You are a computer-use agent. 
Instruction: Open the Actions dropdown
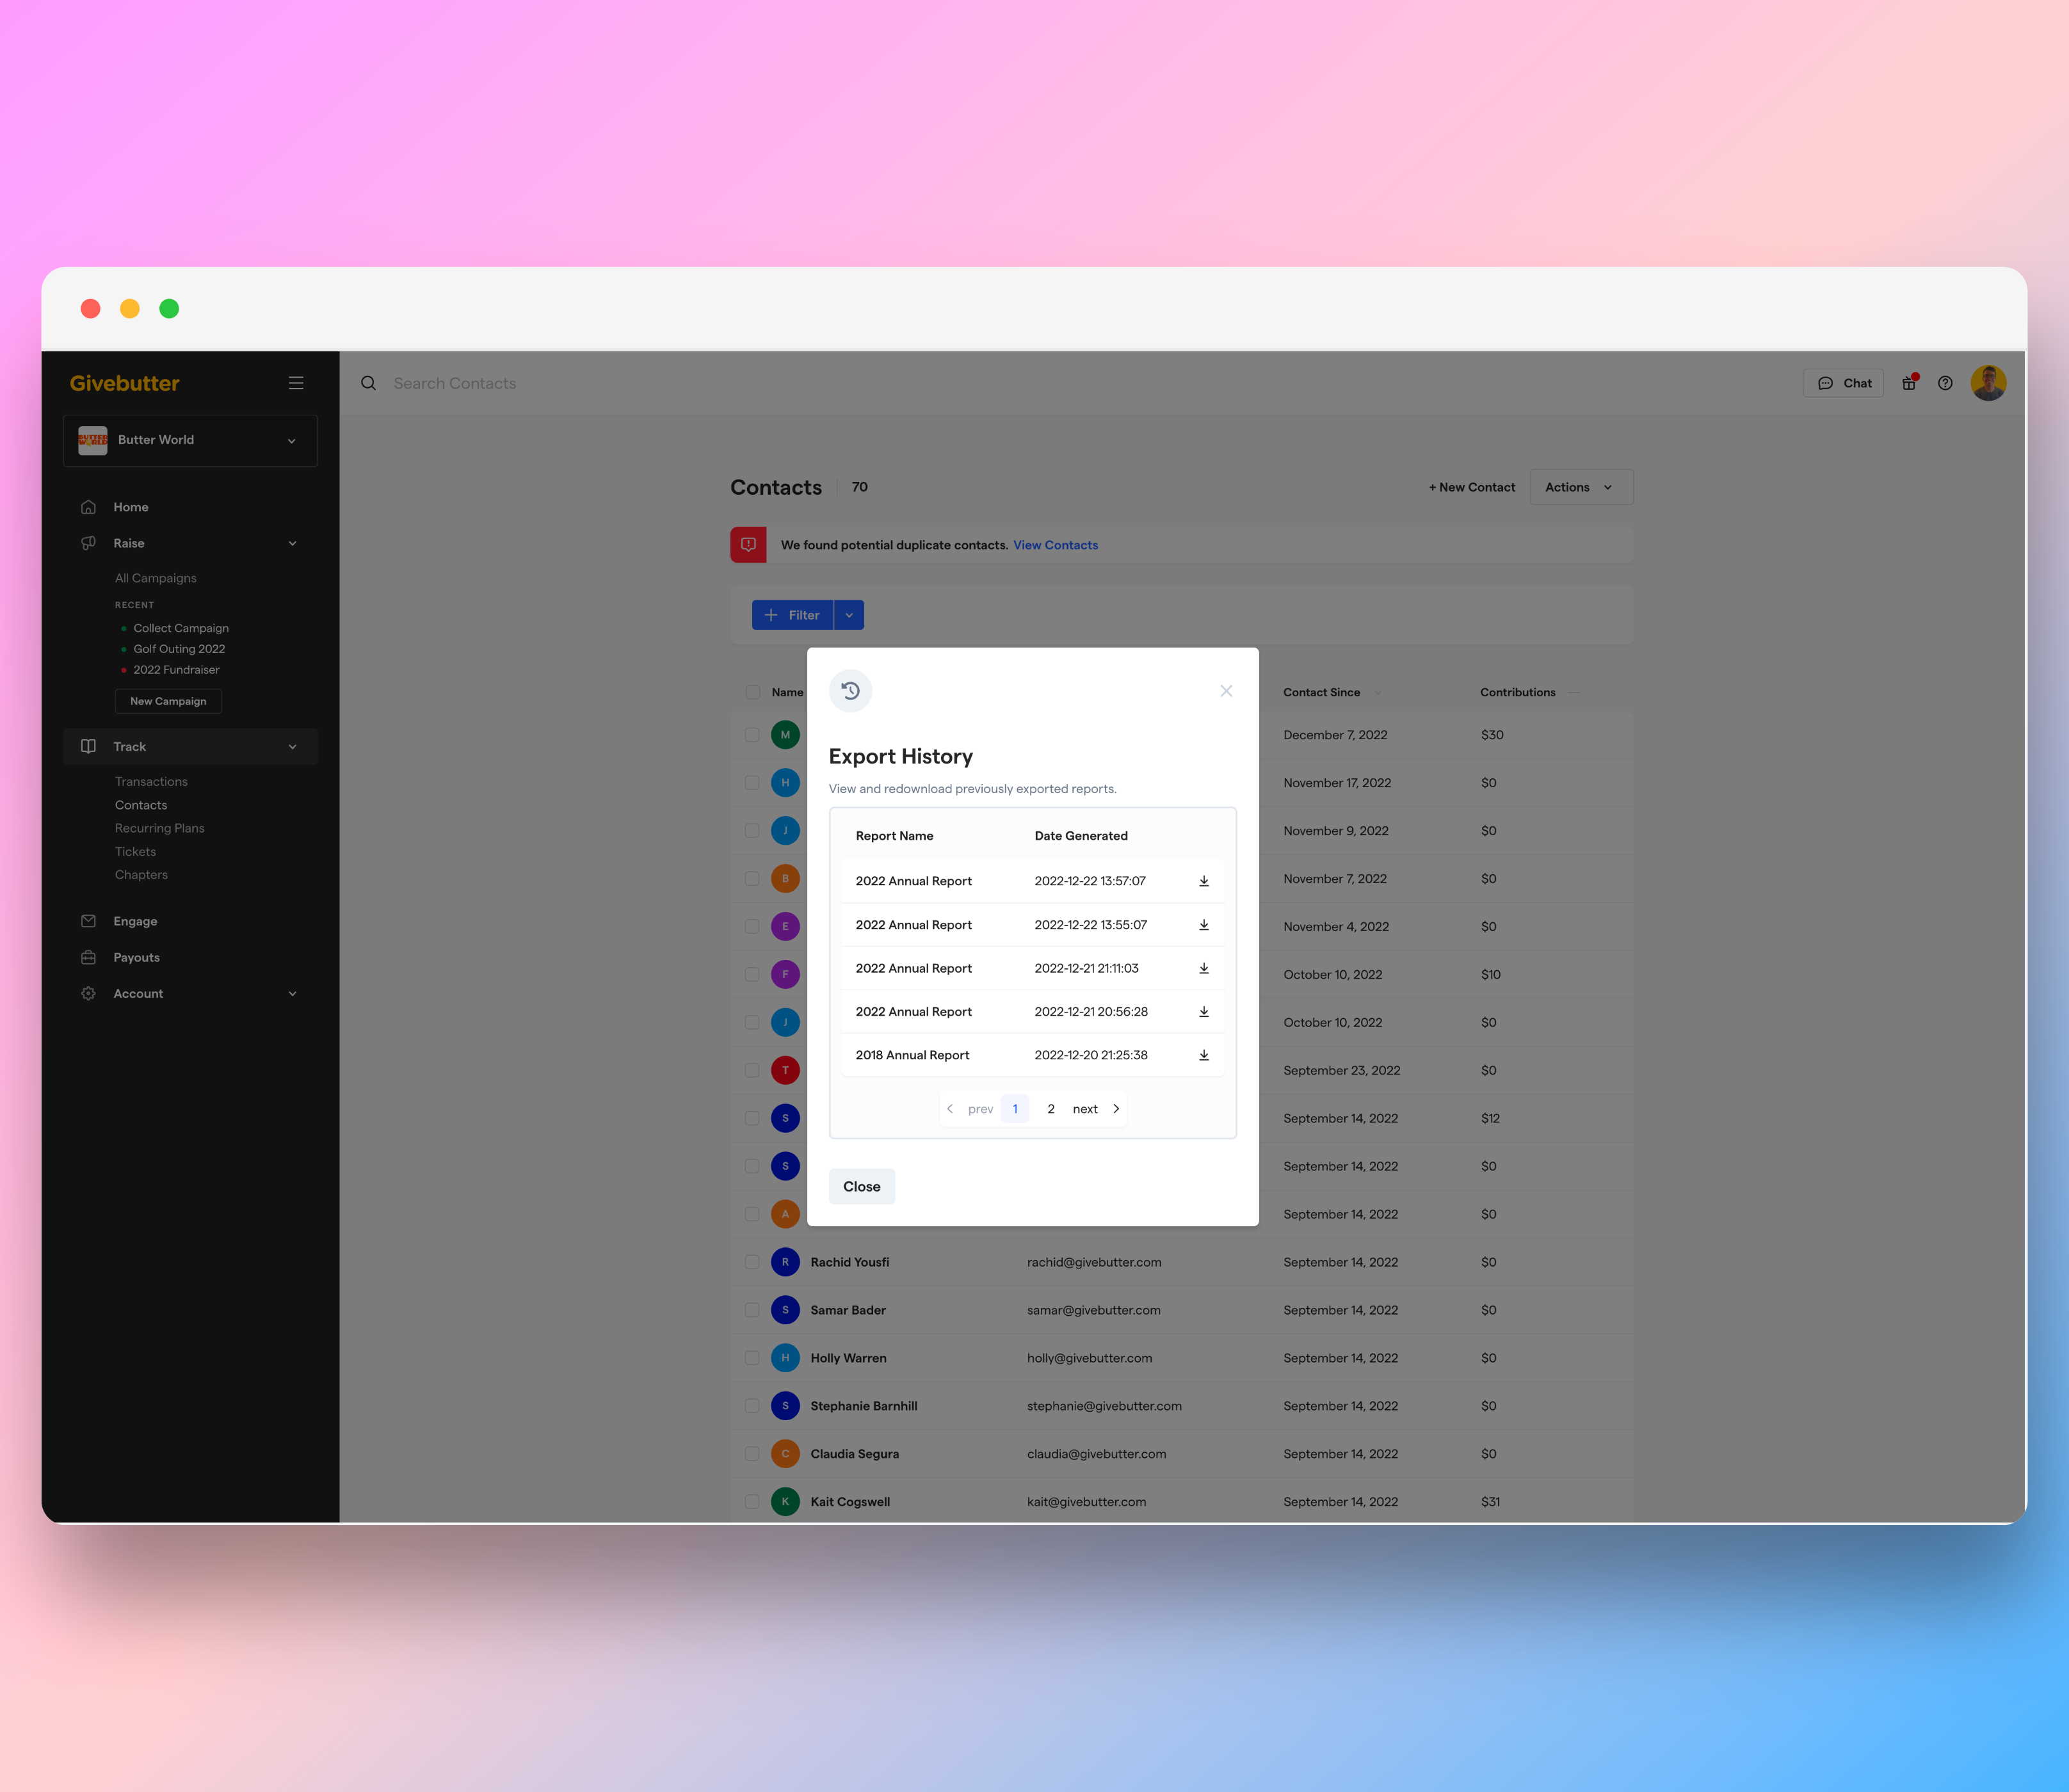(x=1581, y=487)
